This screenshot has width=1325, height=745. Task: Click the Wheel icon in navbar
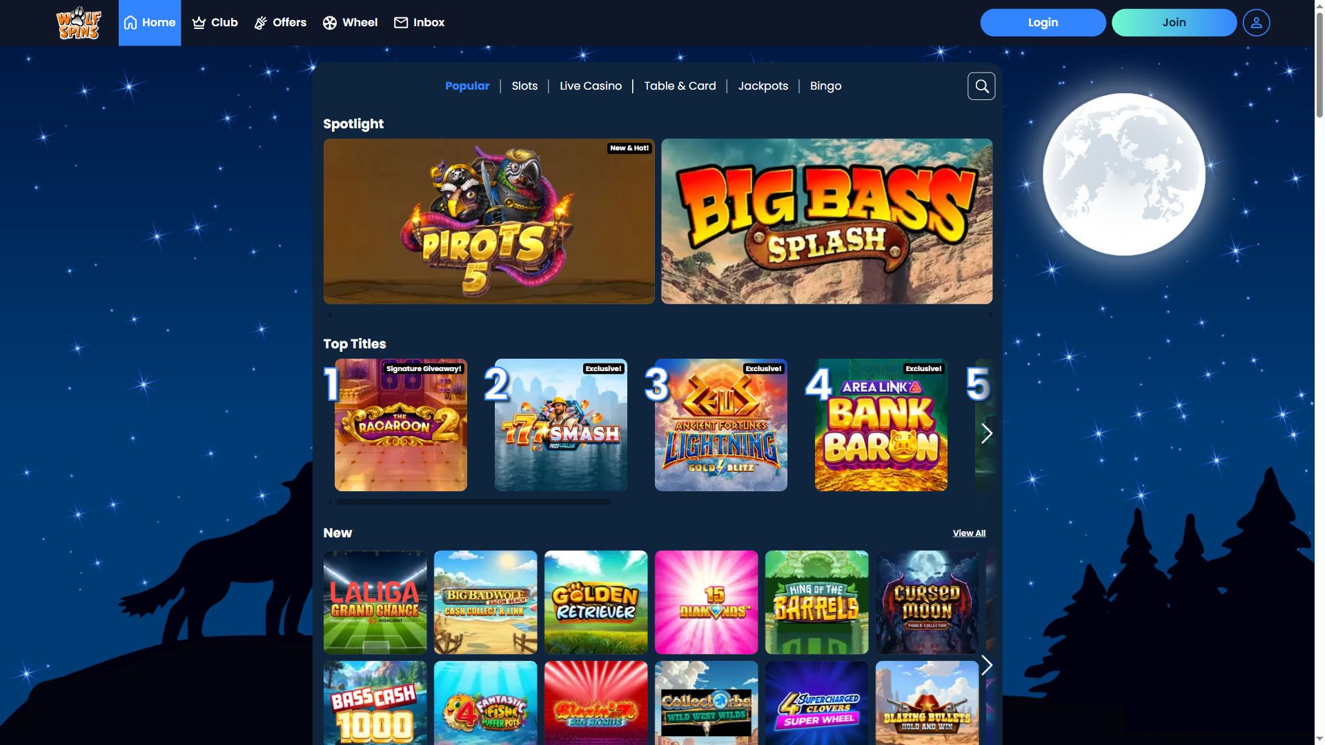[330, 23]
